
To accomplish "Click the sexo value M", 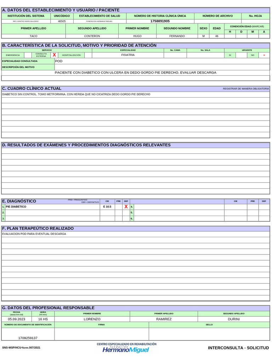I will tap(204, 36).
